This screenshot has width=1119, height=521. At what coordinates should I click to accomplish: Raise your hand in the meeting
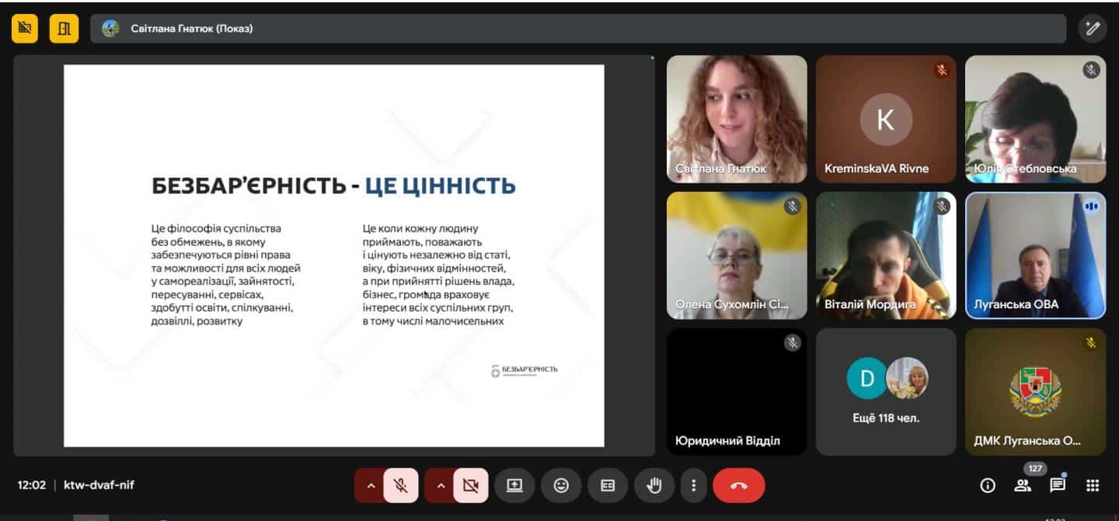pyautogui.click(x=654, y=486)
